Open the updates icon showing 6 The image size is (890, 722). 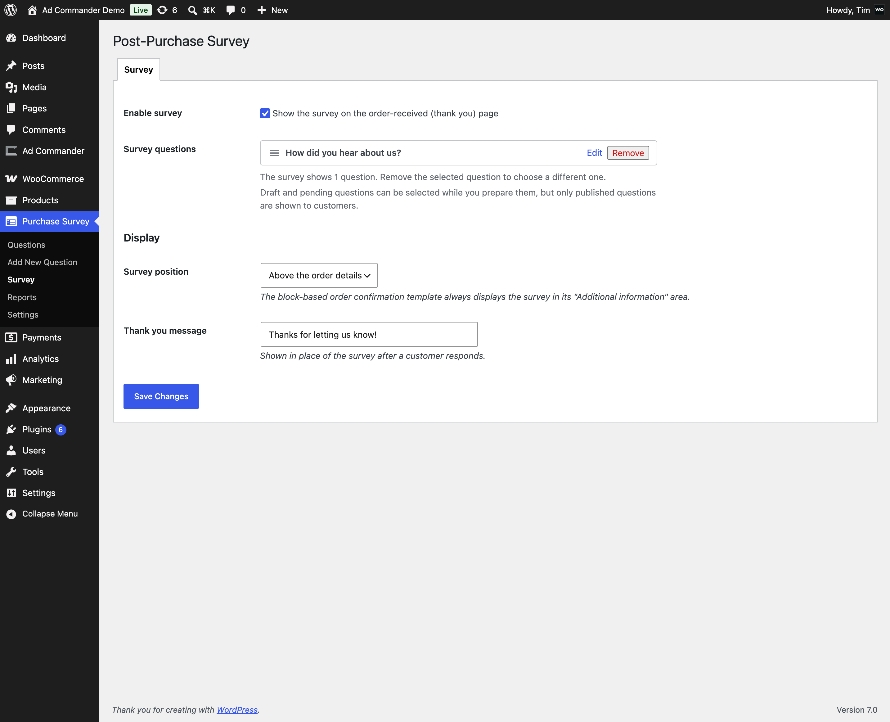point(163,10)
